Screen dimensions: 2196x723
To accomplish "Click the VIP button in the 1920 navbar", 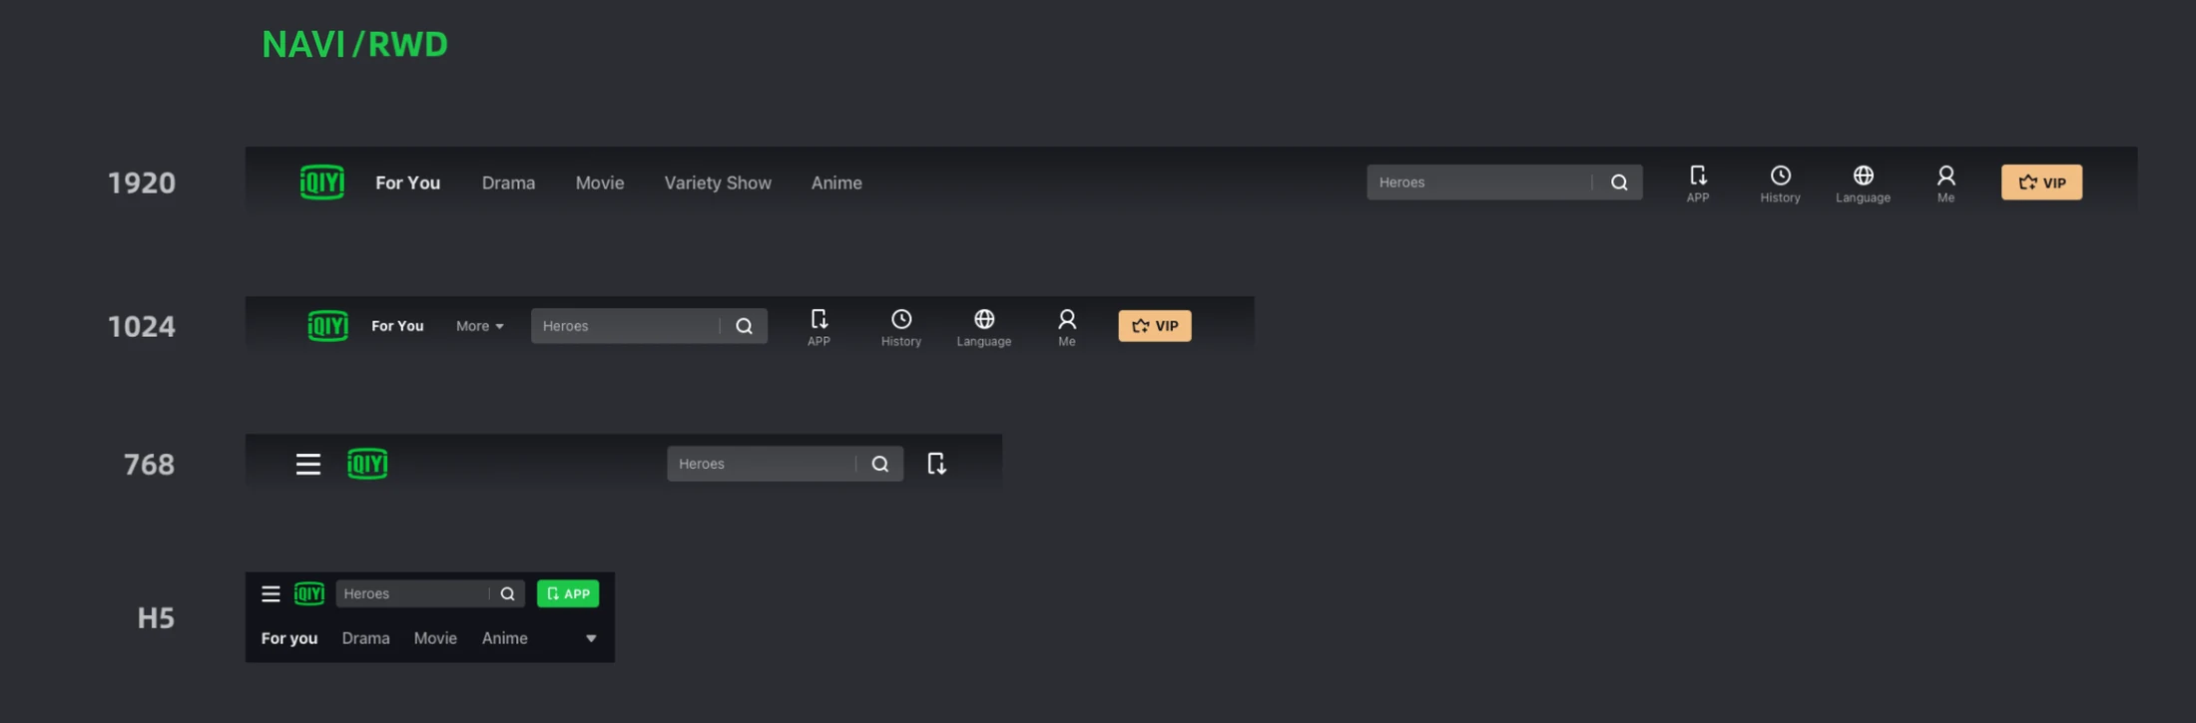I will (2041, 182).
